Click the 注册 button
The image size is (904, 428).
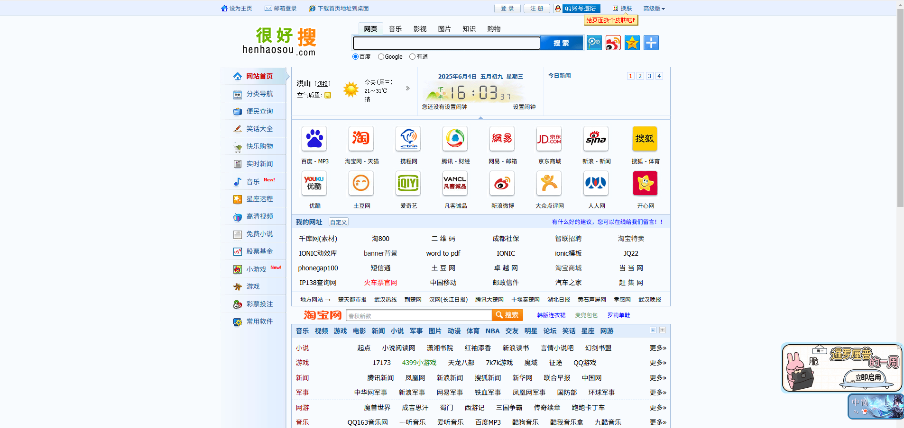tap(537, 9)
